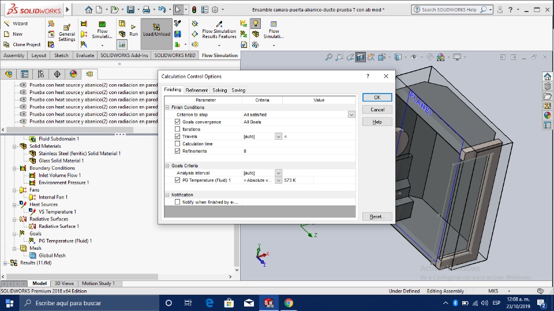
Task: Open General Settings in Flow Simulation ribbon
Action: (66, 33)
